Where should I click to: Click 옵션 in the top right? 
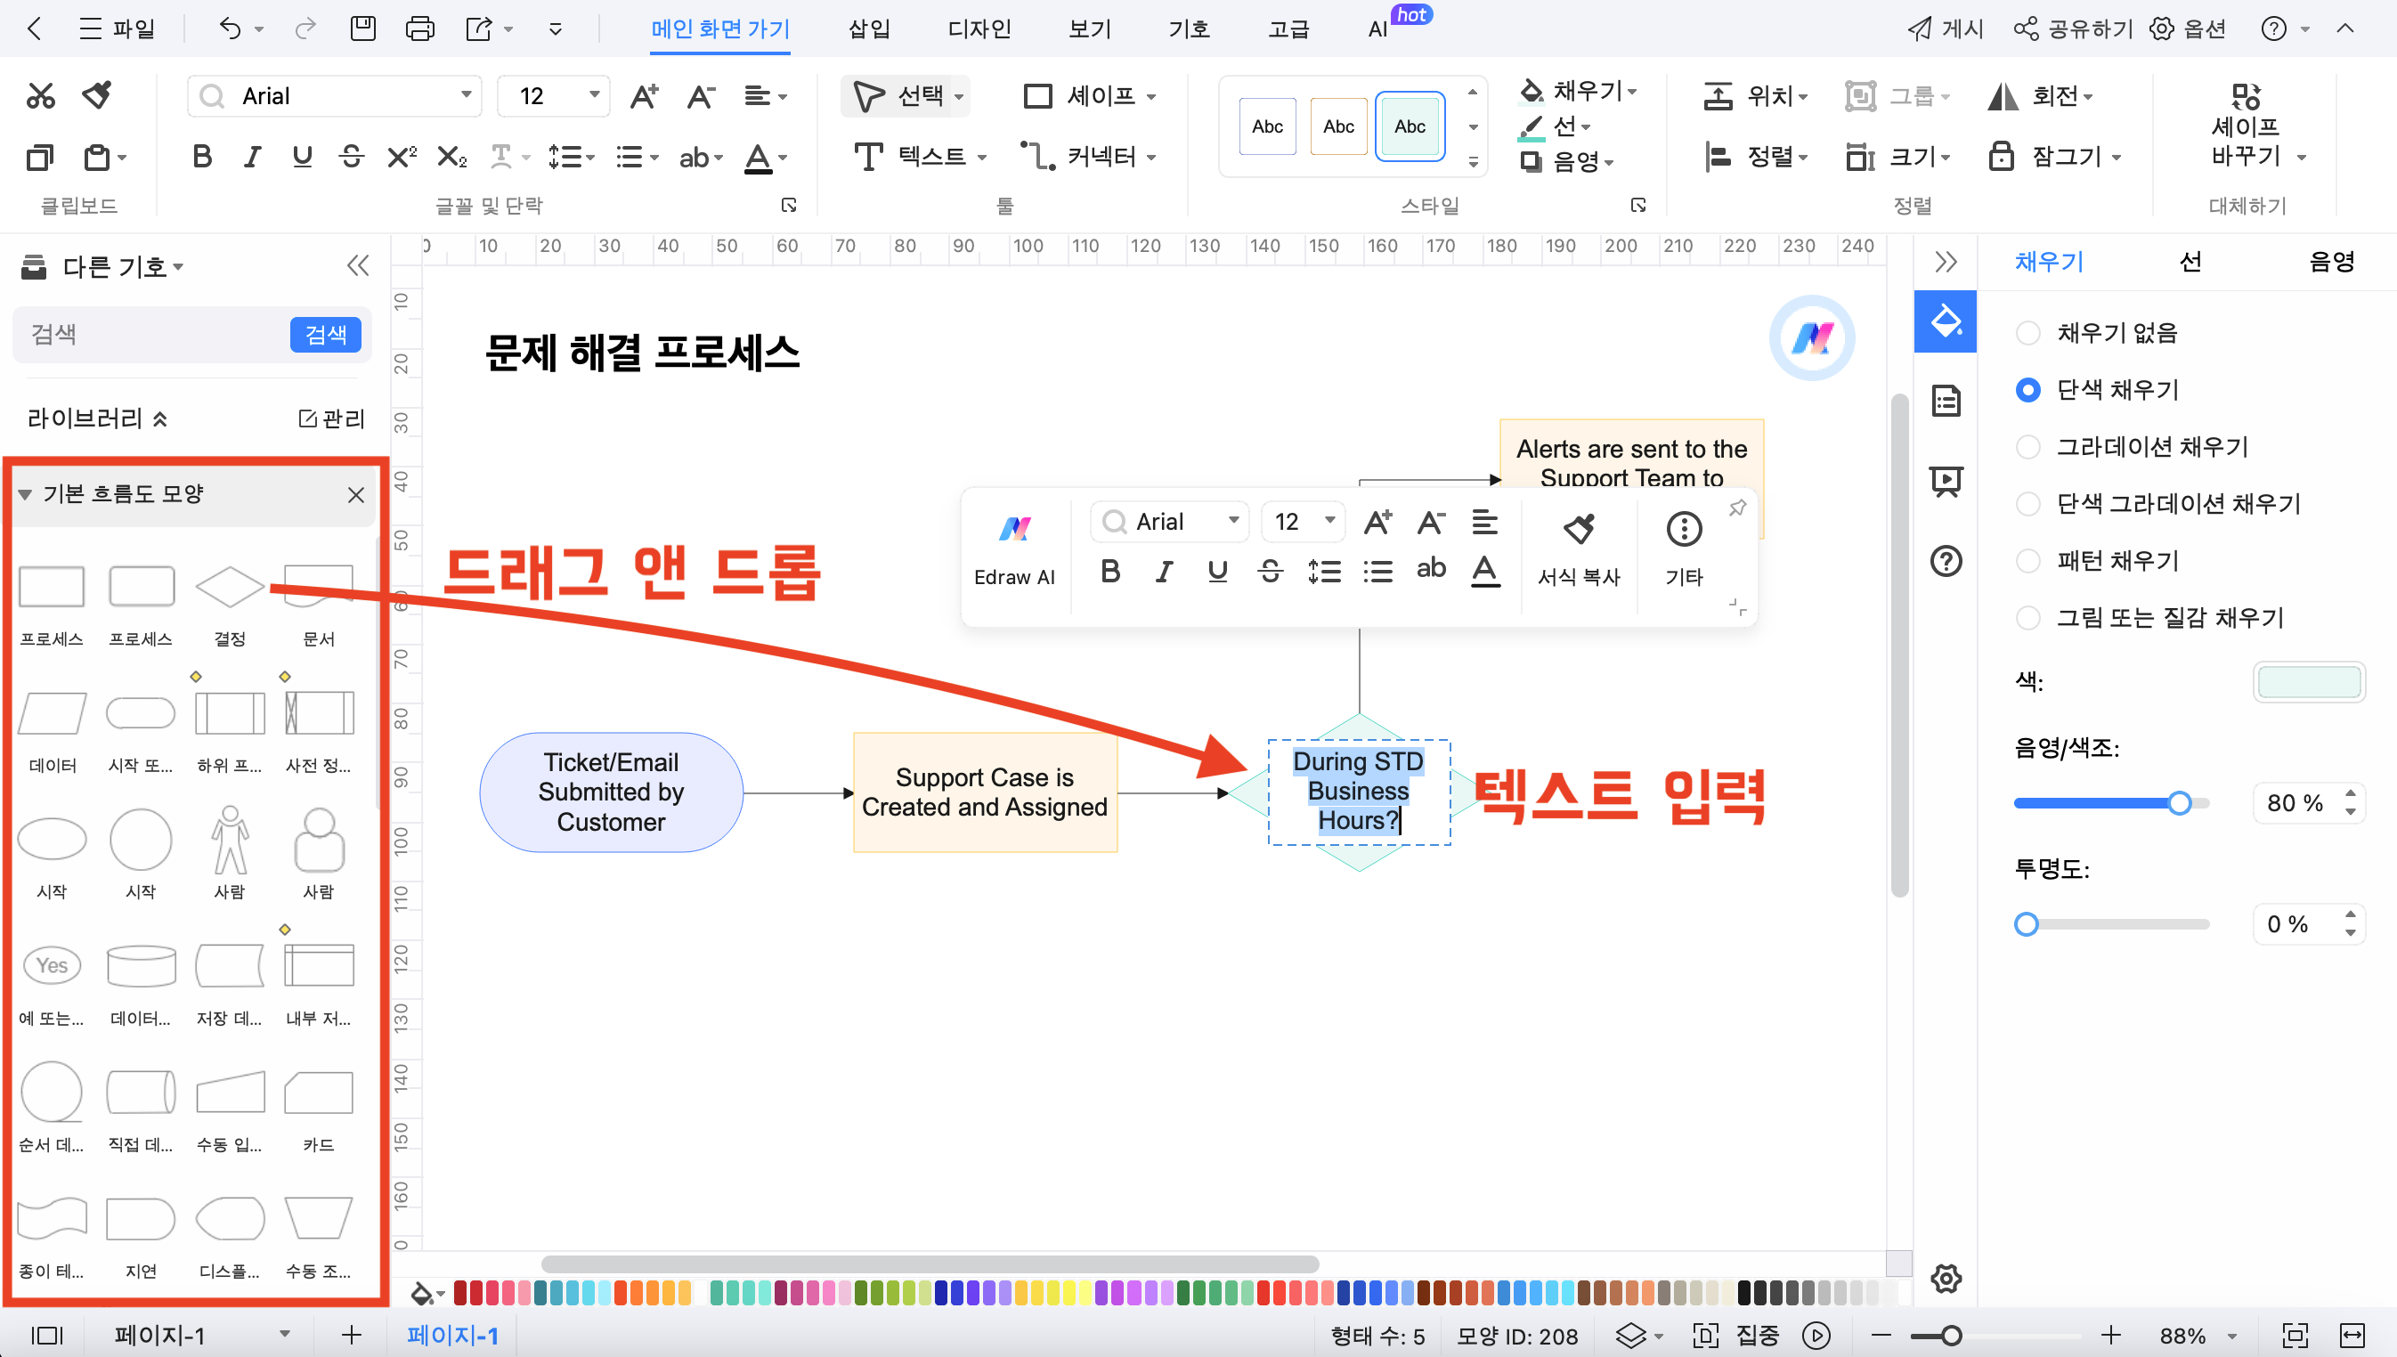(2188, 28)
